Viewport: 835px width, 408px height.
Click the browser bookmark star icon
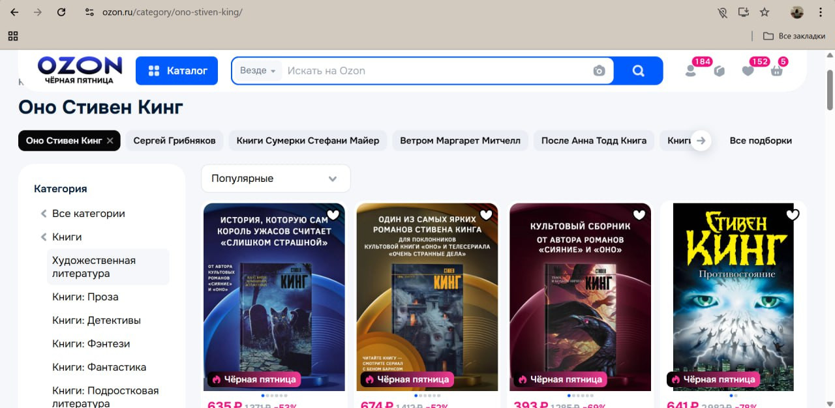[765, 12]
